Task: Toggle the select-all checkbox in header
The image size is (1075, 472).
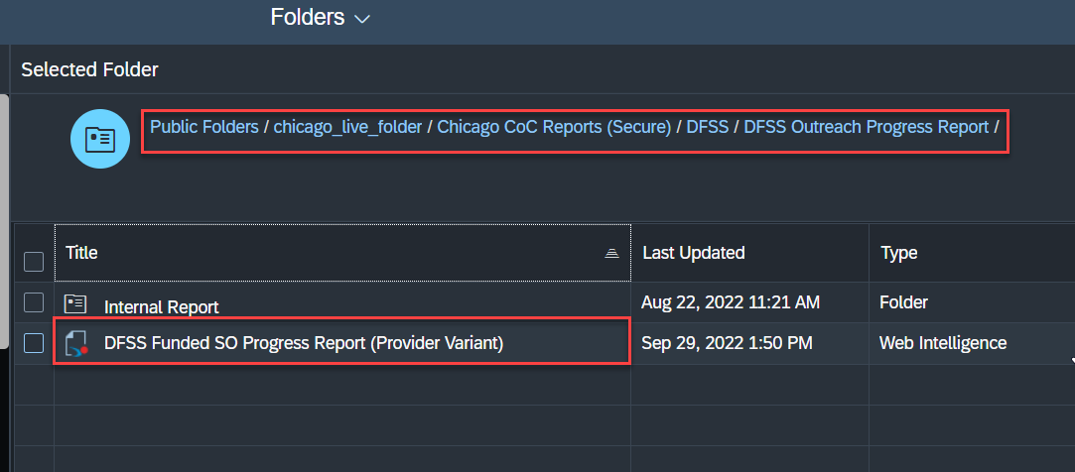Action: 34,262
